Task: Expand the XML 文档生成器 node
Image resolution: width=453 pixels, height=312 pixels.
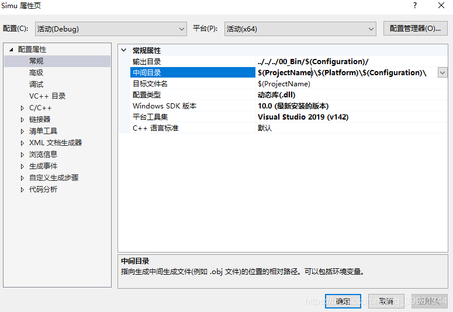Action: [22, 143]
